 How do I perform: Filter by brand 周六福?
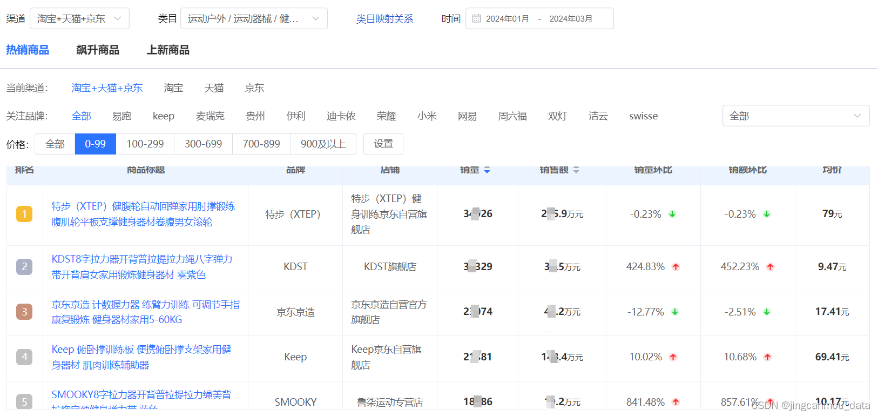(x=512, y=116)
